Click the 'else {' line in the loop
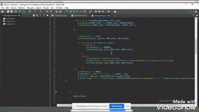 (85, 56)
